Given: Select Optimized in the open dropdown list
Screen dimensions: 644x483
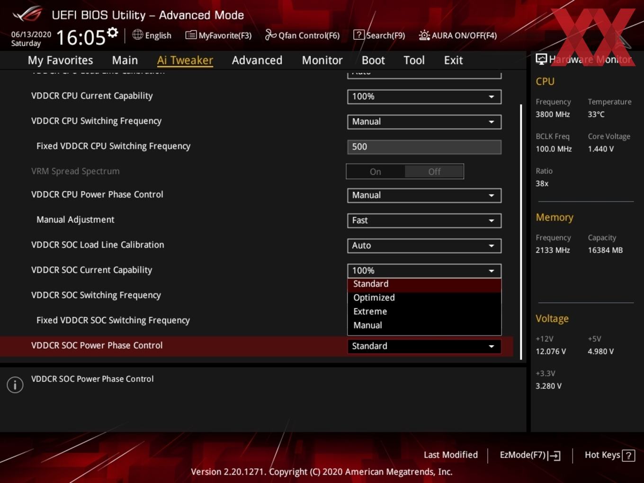Looking at the screenshot, I should 424,298.
